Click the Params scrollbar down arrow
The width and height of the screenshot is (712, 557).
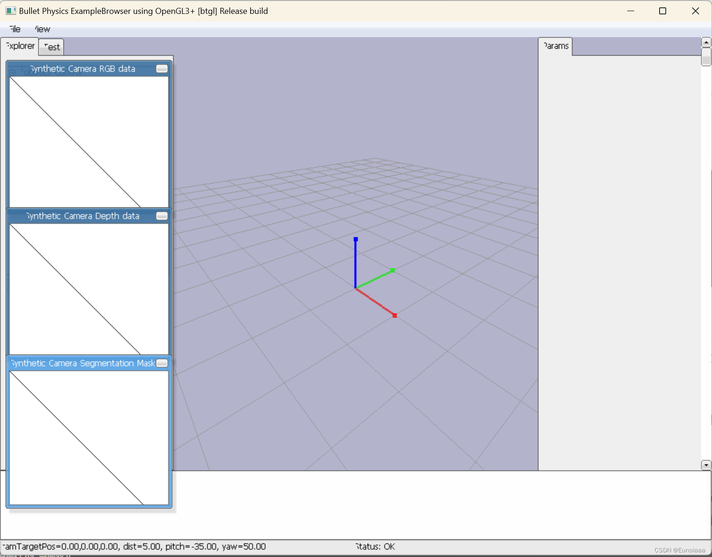point(706,465)
